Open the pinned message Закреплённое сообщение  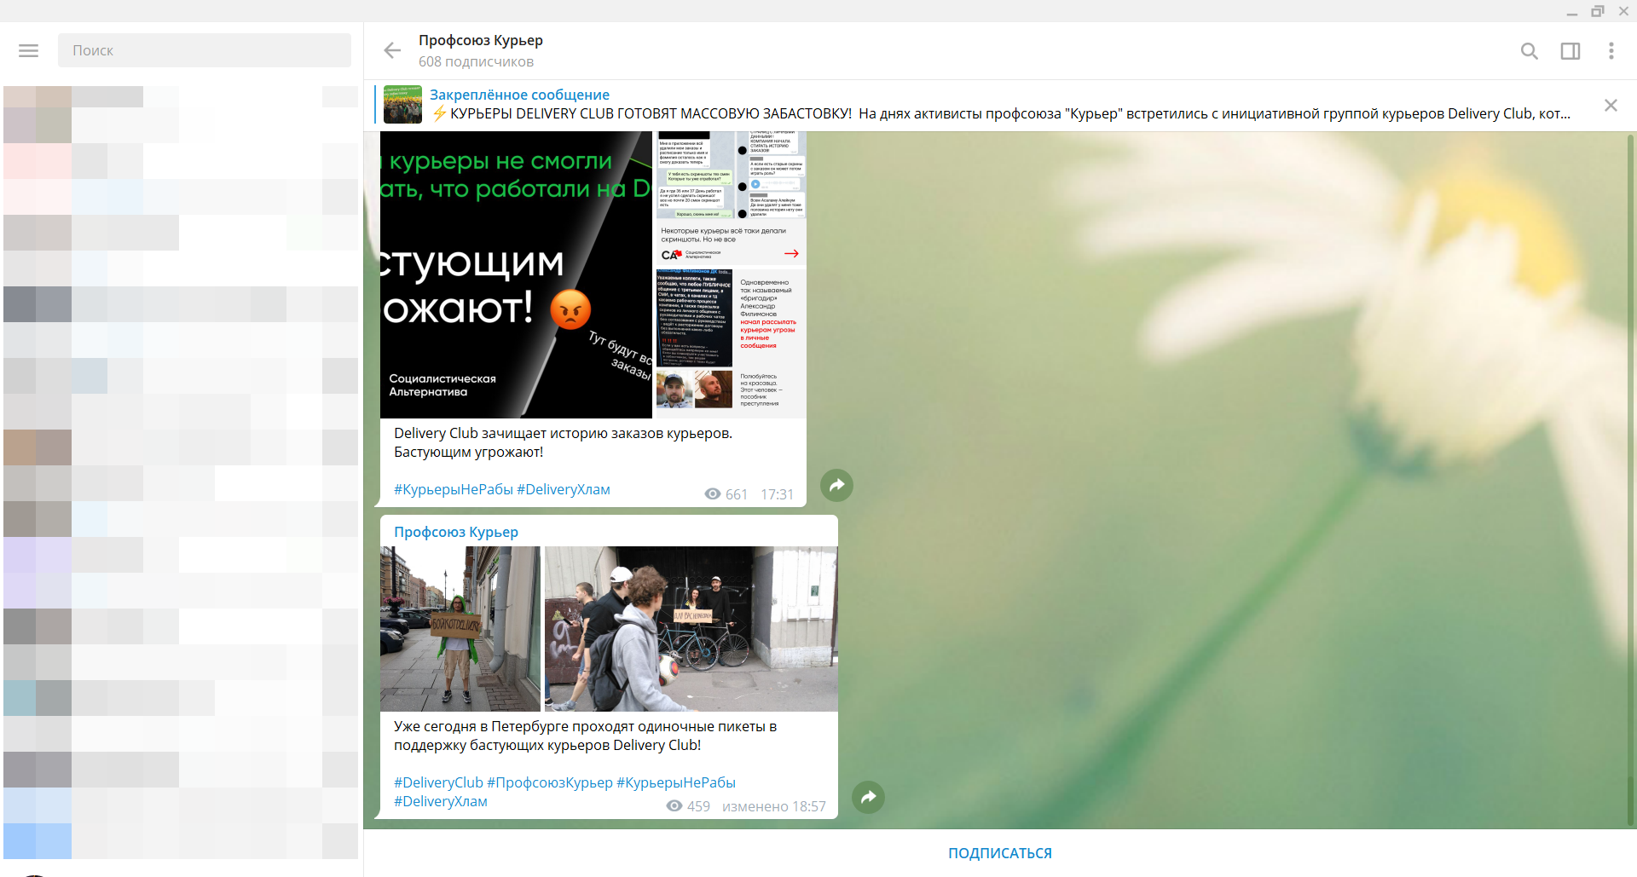pyautogui.click(x=999, y=104)
